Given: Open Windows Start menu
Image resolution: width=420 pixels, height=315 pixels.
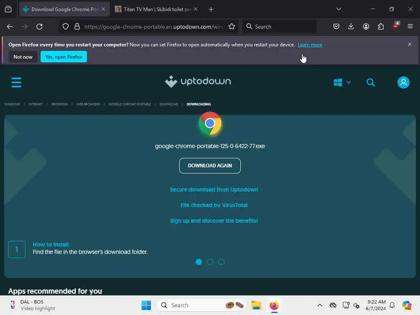Looking at the screenshot, I should pyautogui.click(x=146, y=305).
